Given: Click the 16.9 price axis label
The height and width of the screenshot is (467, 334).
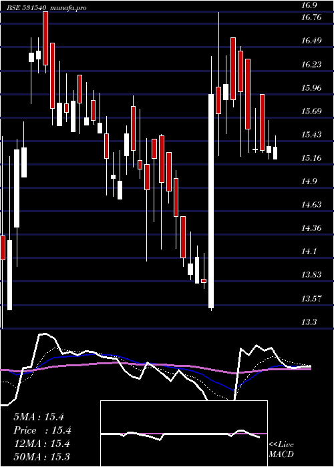Looking at the screenshot, I should tap(309, 5).
